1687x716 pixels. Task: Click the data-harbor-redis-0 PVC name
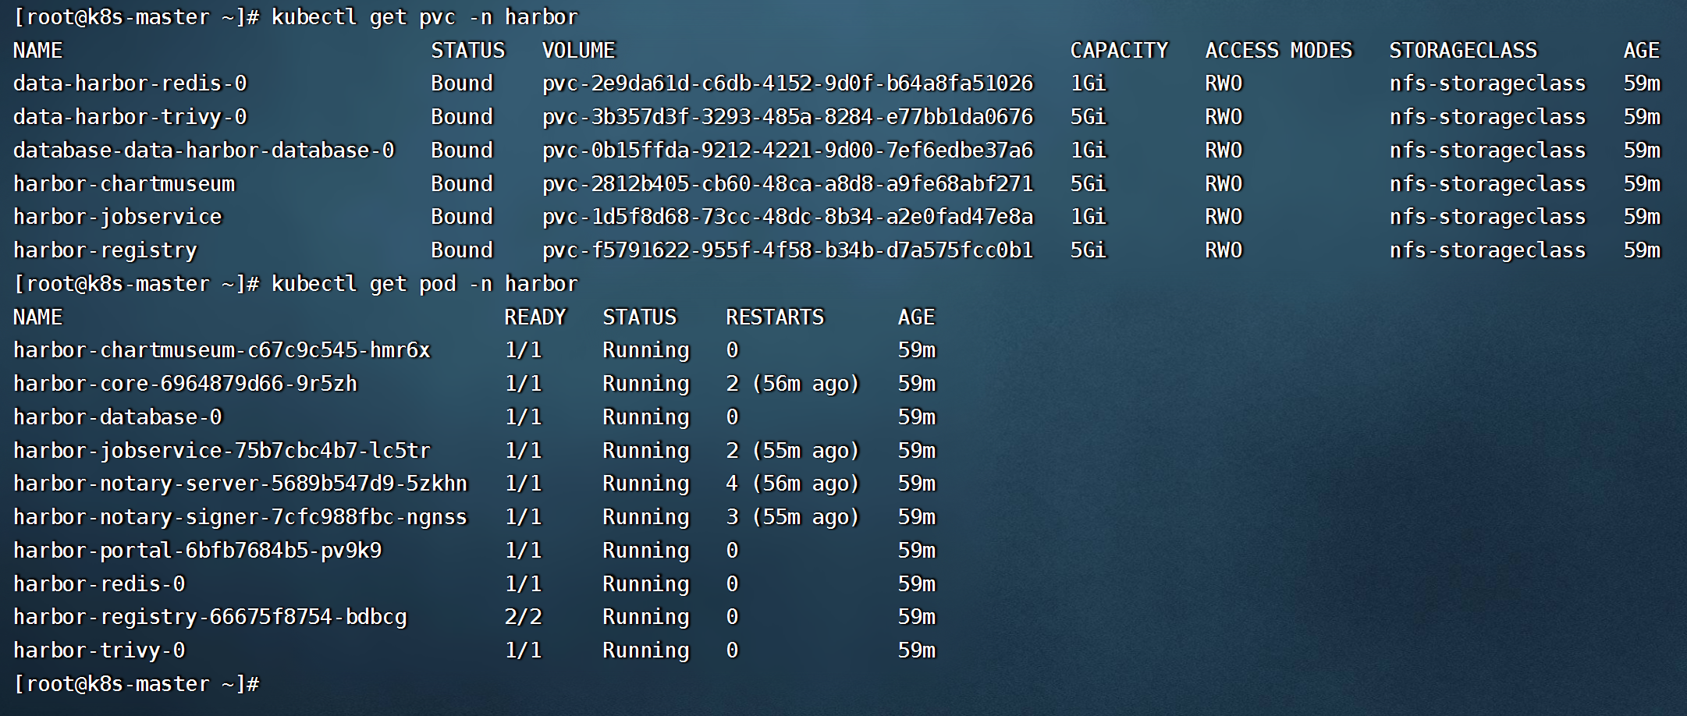[x=129, y=83]
